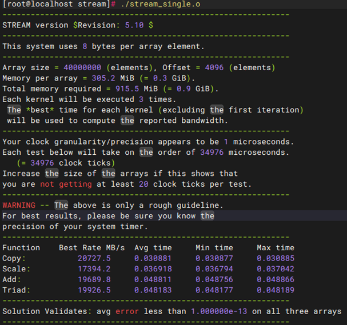Click the Triad max time 0.048189
Image resolution: width=347 pixels, height=325 pixels.
point(276,290)
